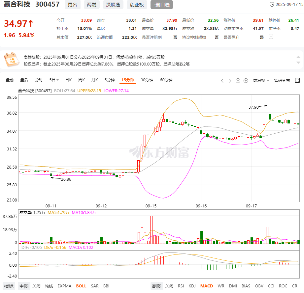Click the 深股通 tag button

pyautogui.click(x=113, y=5)
